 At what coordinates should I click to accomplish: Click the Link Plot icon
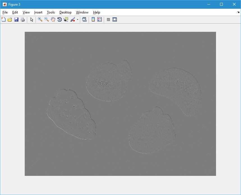point(84,19)
